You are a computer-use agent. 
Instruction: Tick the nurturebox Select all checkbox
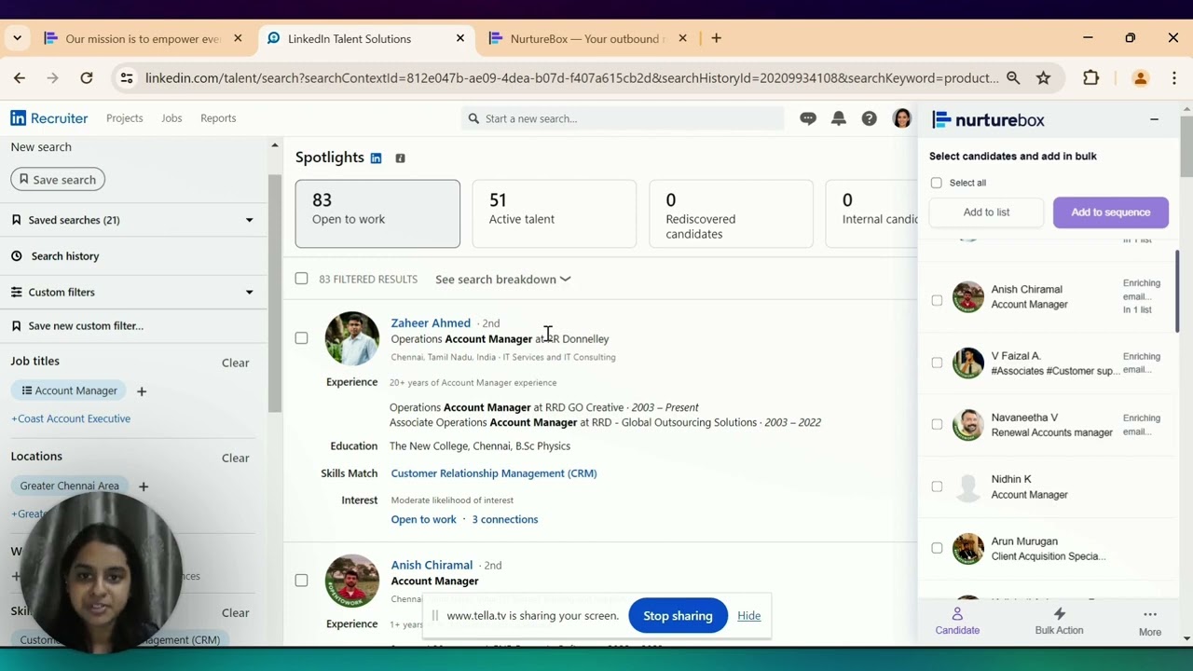(937, 183)
